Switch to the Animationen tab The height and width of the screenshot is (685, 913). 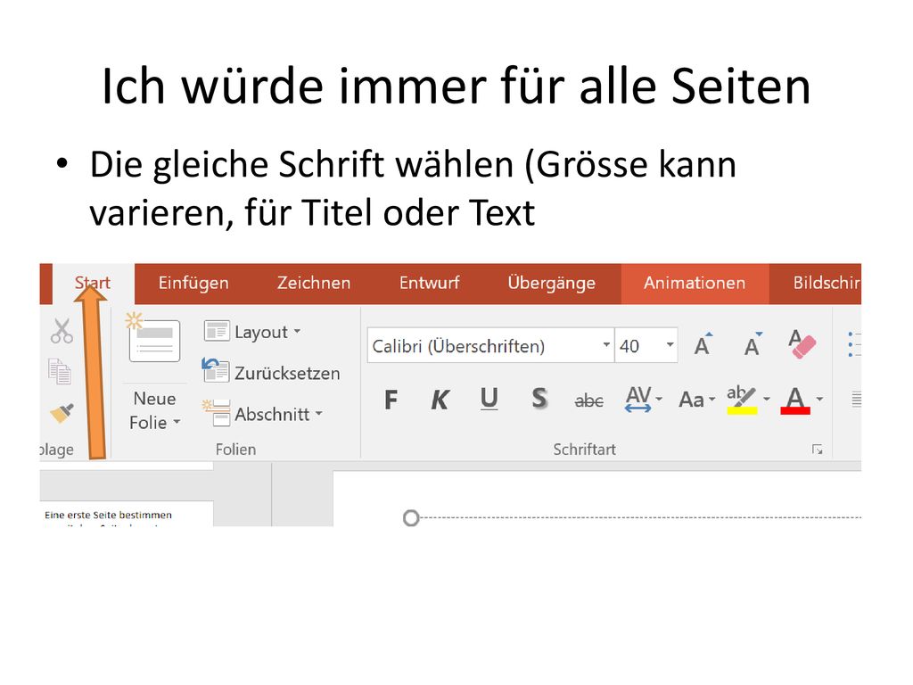694,283
